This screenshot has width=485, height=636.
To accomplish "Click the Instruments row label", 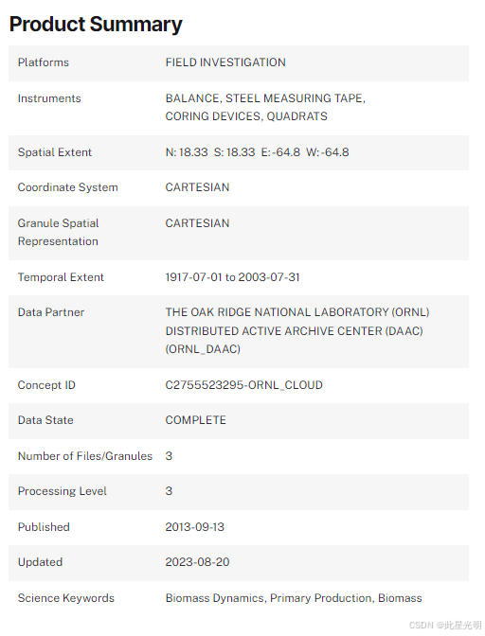I will 49,98.
